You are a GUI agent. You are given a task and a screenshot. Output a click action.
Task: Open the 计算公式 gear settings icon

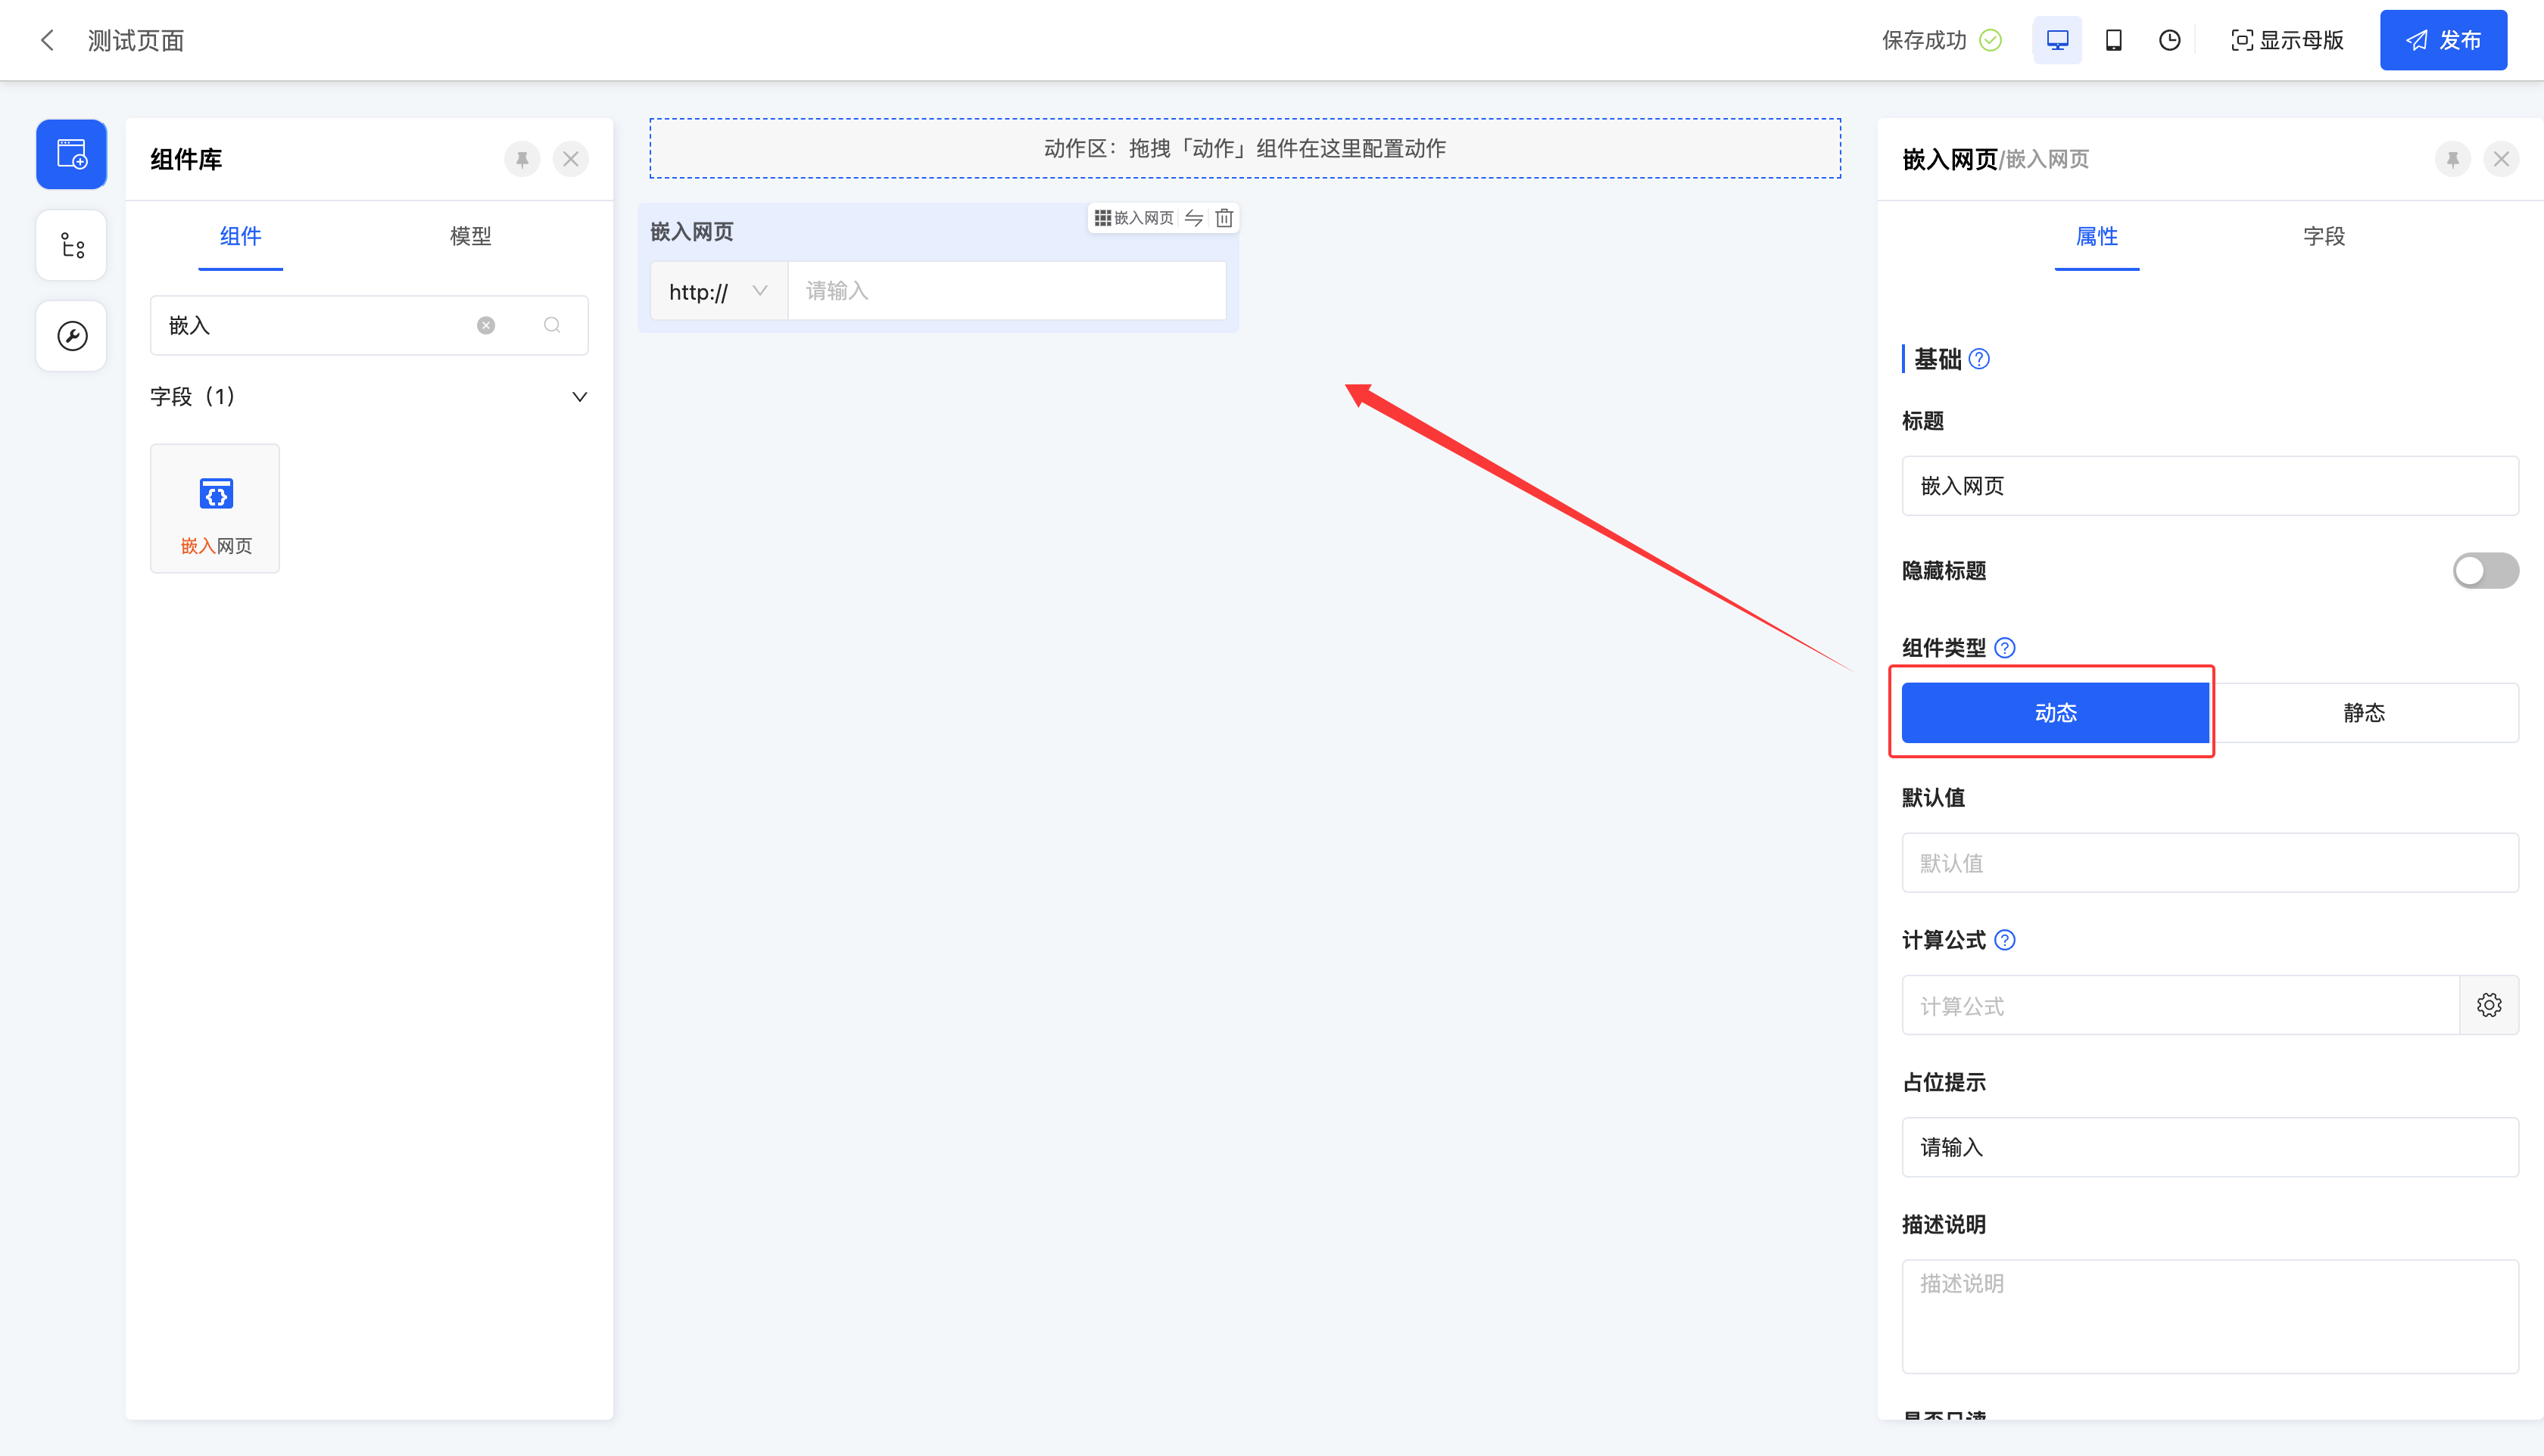pos(2489,1005)
